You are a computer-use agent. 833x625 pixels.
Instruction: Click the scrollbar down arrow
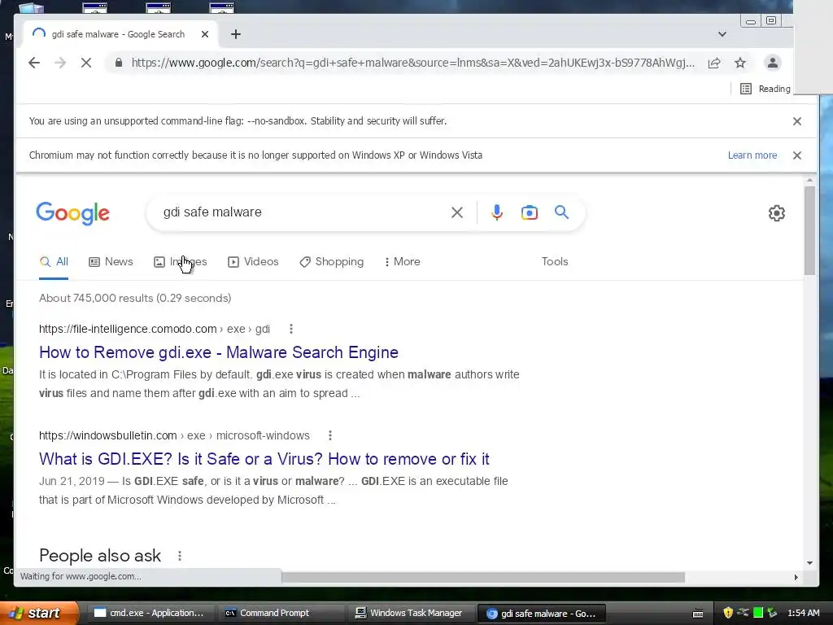[809, 563]
